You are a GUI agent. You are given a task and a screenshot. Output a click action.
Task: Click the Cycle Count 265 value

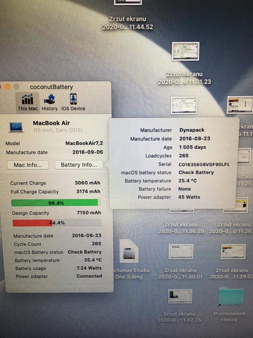pyautogui.click(x=96, y=244)
